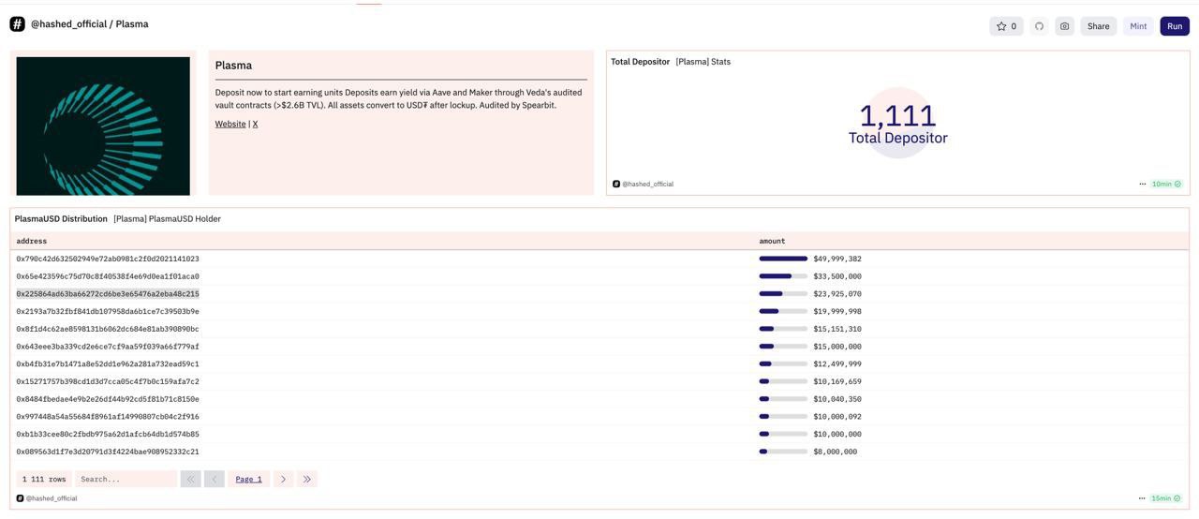This screenshot has height=519, width=1199.
Task: Open the Plasma X link
Action: 255,124
